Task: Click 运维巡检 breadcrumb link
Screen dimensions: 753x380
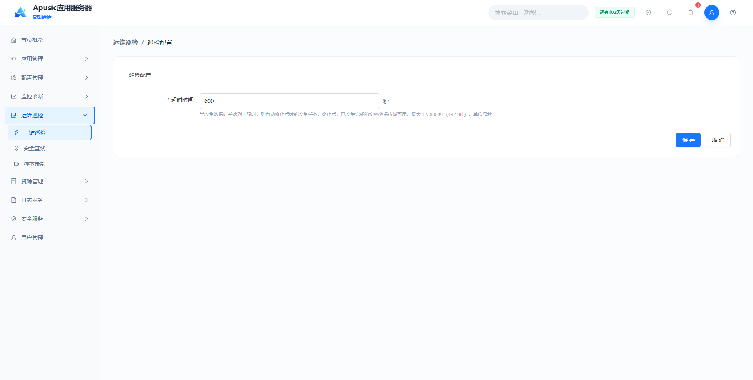Action: point(125,42)
